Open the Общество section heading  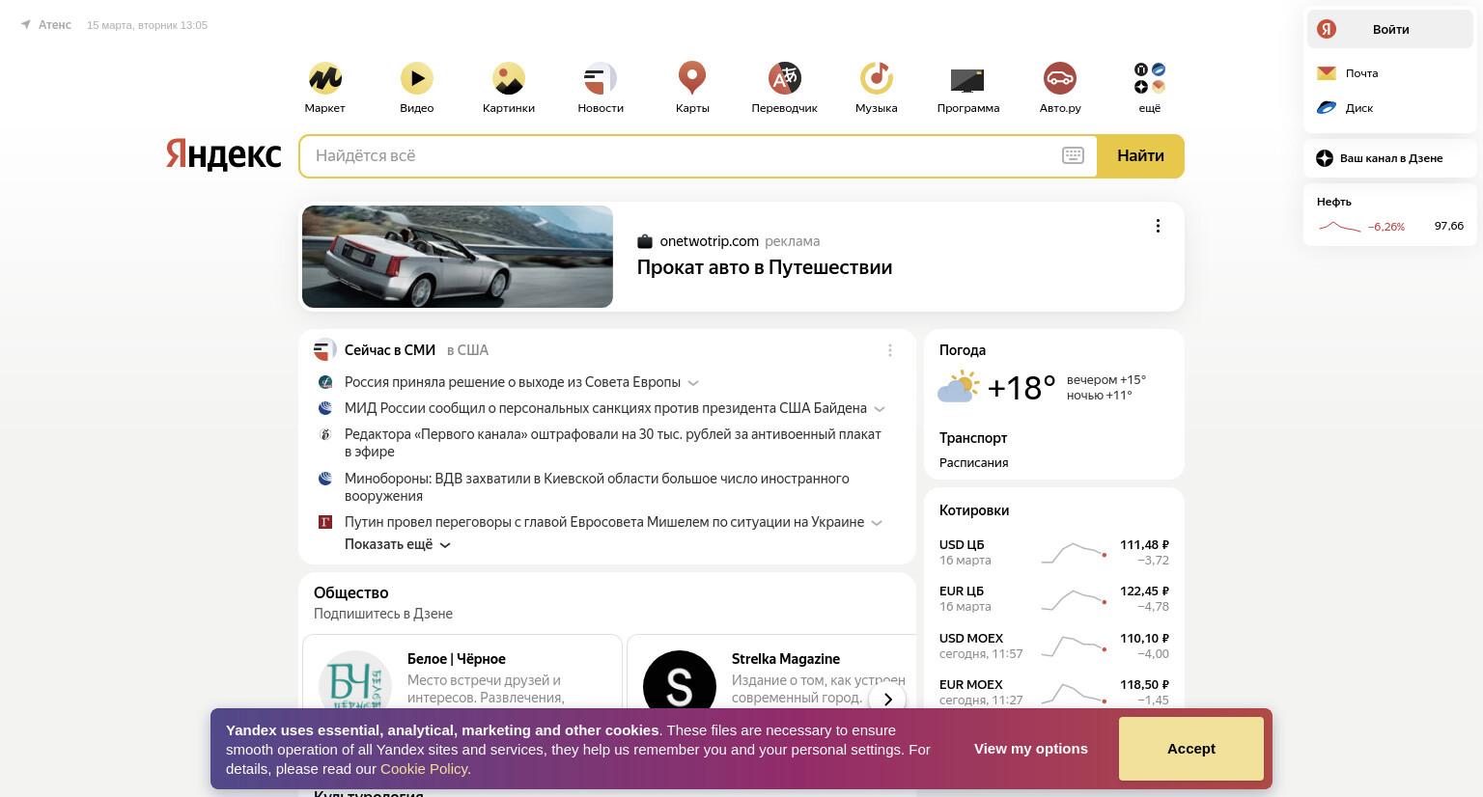(x=351, y=592)
